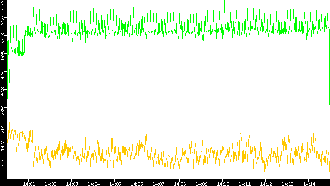This screenshot has height=186, width=330.
Task: Select the 14:06 time tick label
Action: pos(136,184)
